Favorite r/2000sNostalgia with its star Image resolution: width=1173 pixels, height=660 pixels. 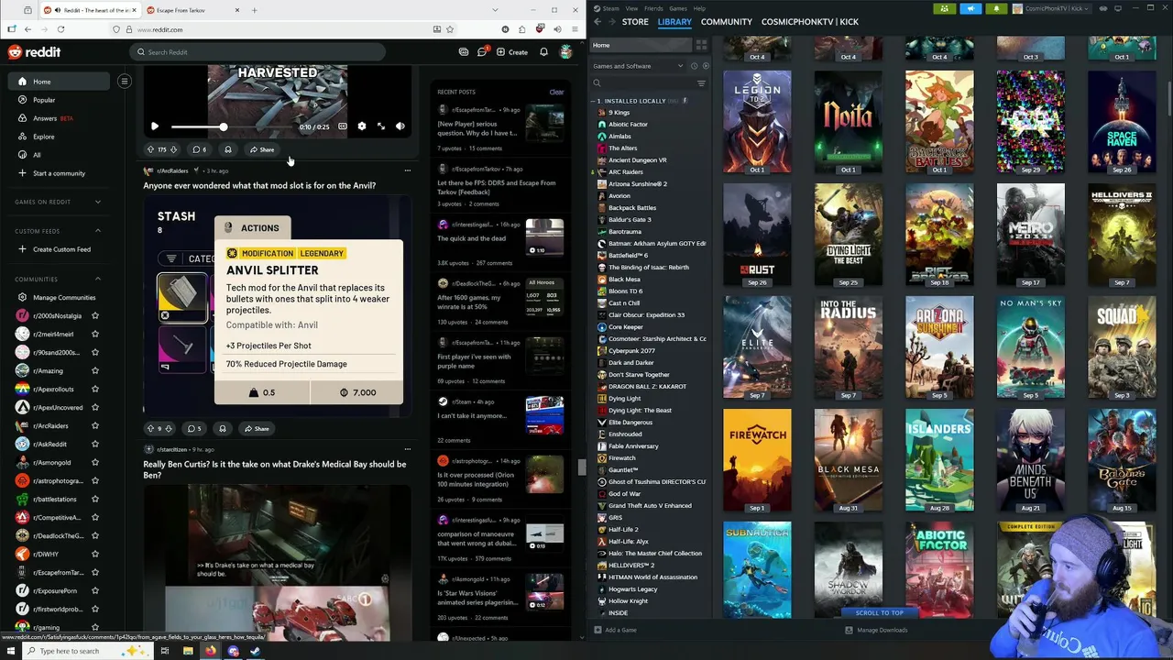point(94,315)
